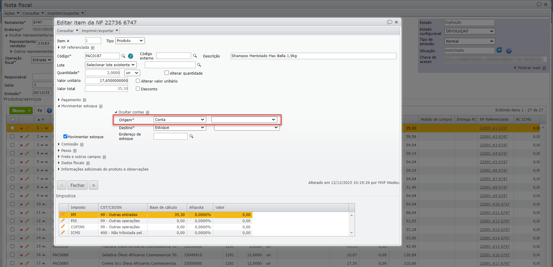Tick checkbox for item row 16

click(12, 254)
